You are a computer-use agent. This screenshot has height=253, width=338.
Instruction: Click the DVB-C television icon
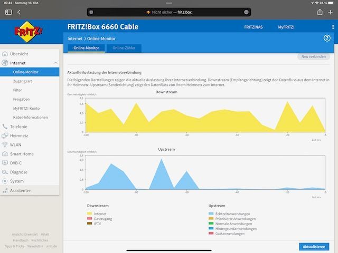(5, 163)
